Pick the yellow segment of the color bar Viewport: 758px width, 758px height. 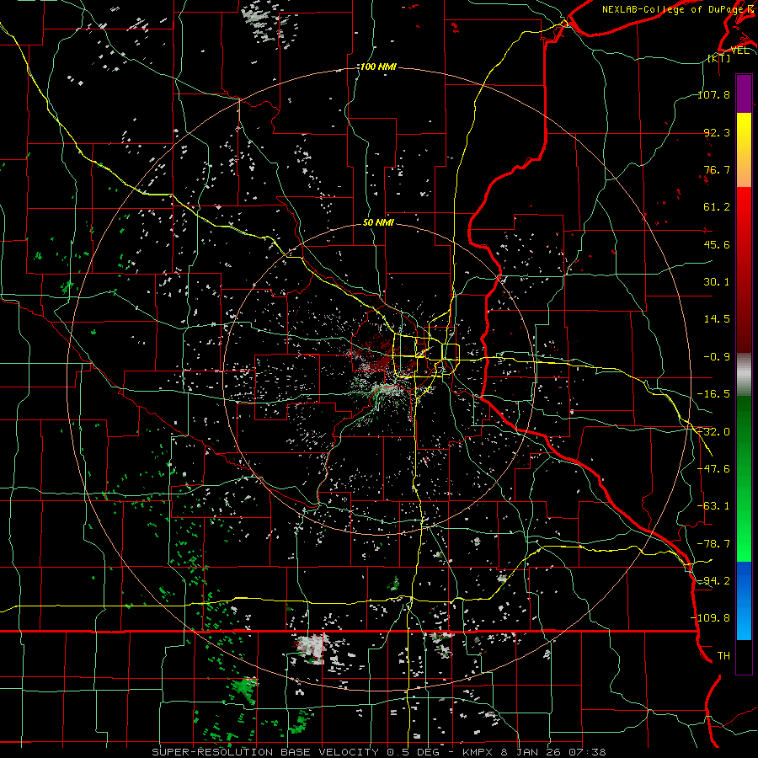pos(744,150)
